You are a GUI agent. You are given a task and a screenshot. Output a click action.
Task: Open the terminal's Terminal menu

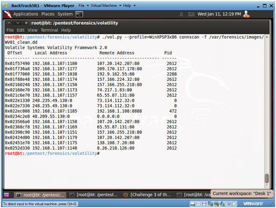[x=49, y=30]
